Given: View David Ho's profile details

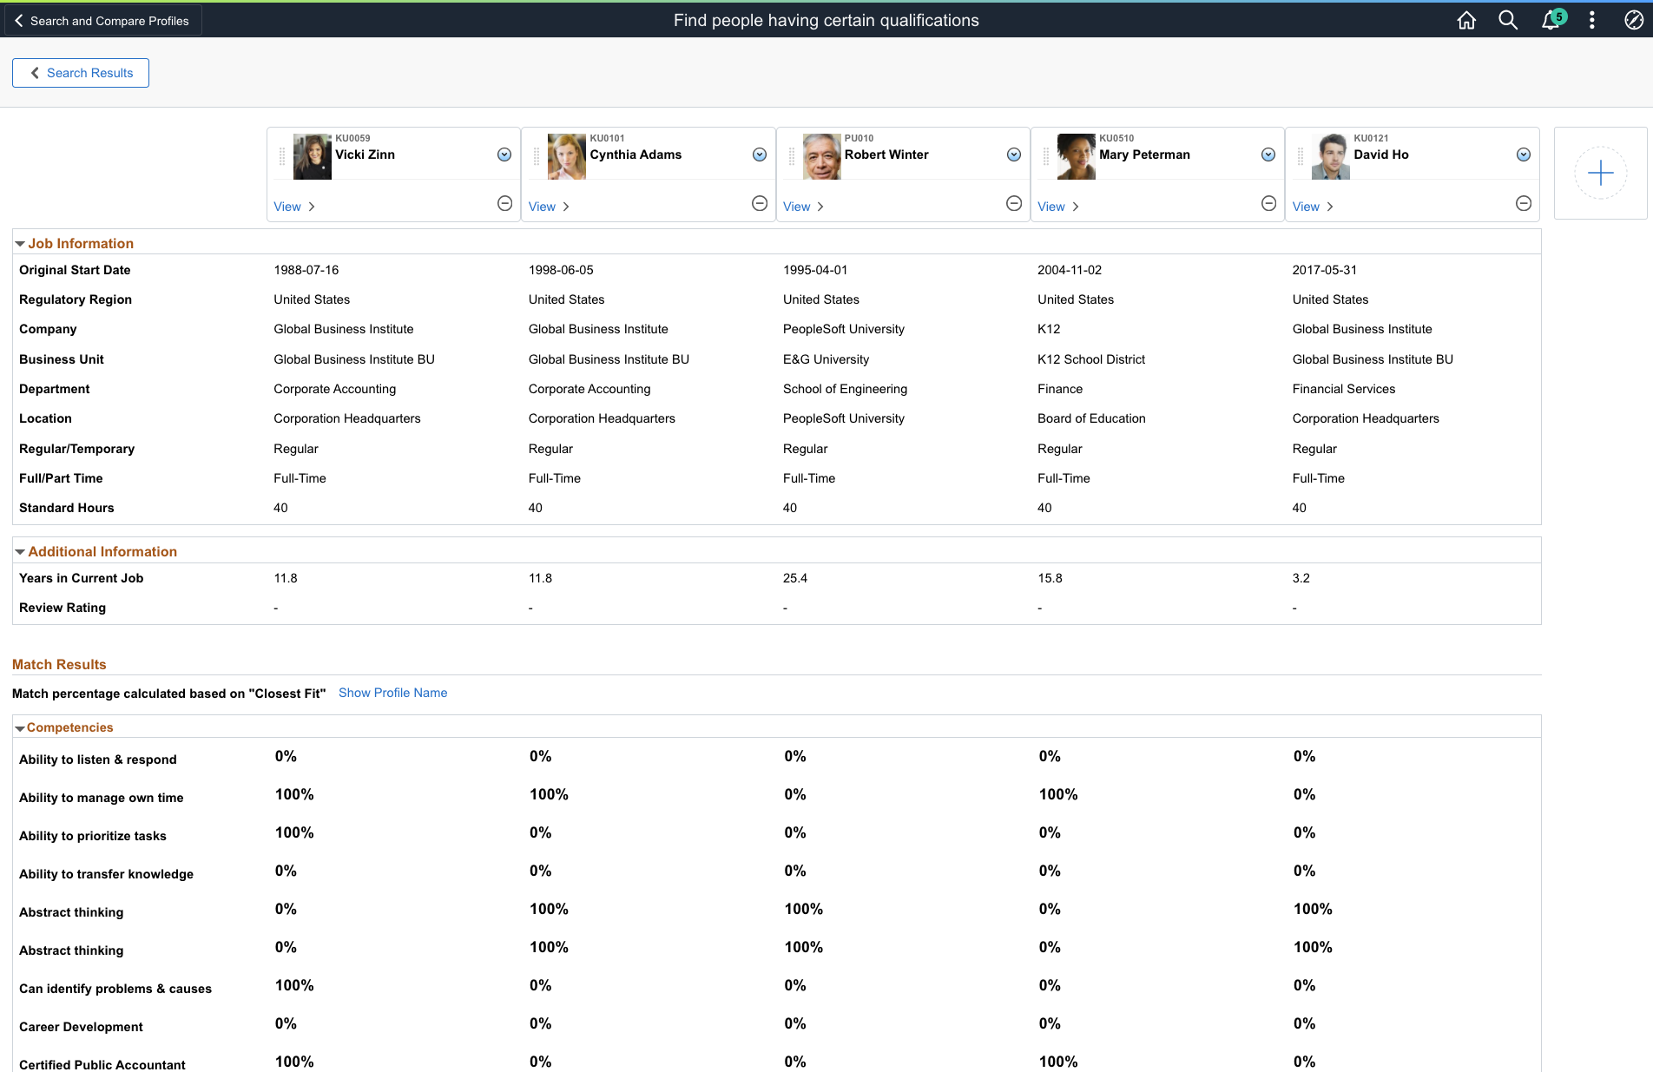Looking at the screenshot, I should [x=1313, y=207].
